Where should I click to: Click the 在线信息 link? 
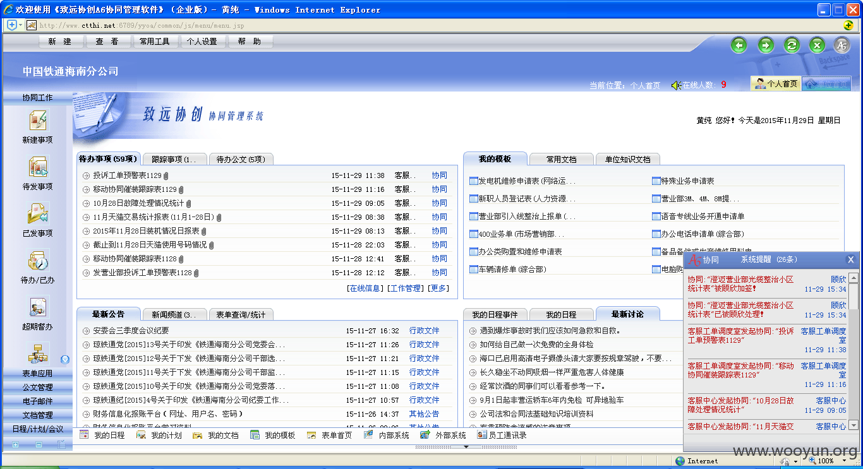click(x=365, y=288)
